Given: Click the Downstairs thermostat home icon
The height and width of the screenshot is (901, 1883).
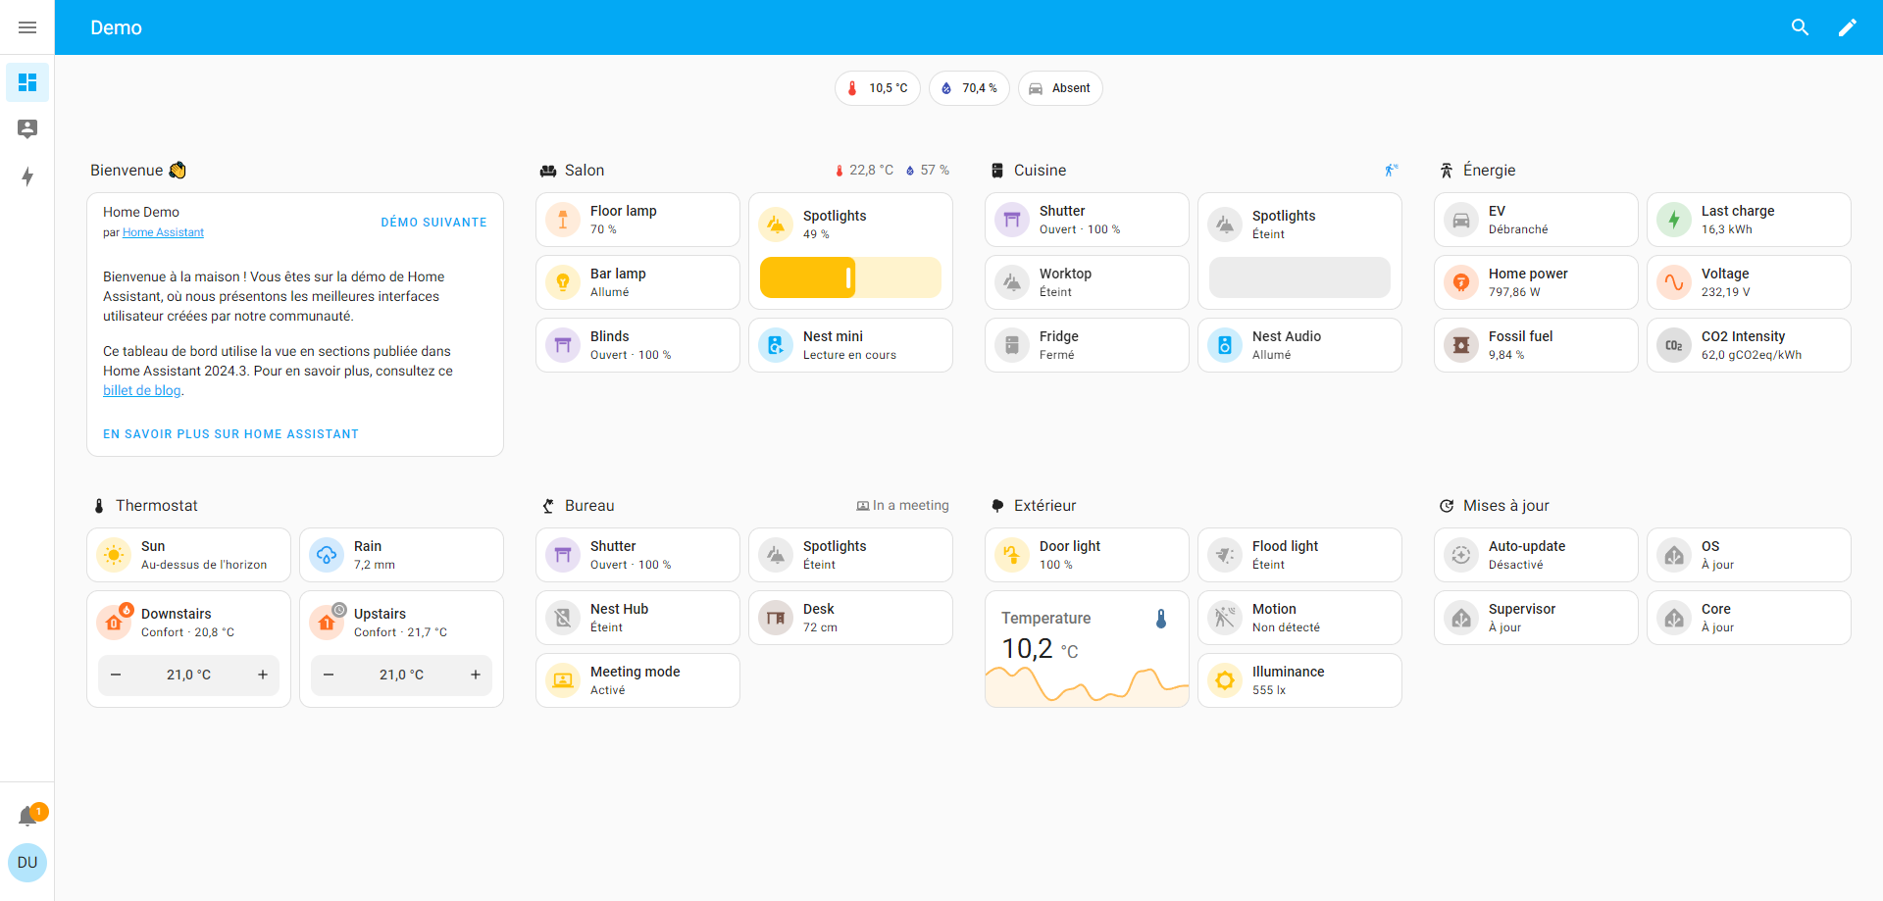Looking at the screenshot, I should tap(114, 623).
